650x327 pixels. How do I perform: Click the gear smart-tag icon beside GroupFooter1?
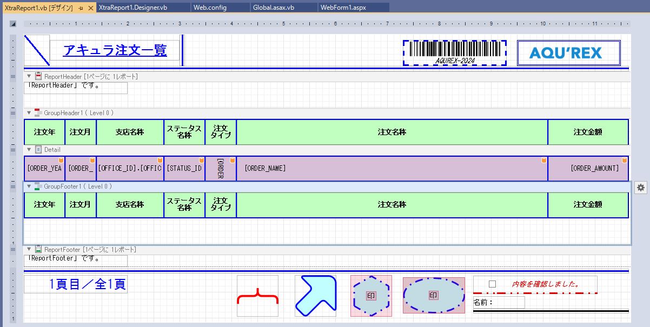pyautogui.click(x=641, y=187)
